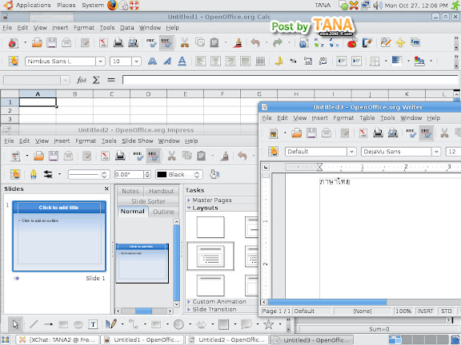
Task: Click the Cut scissors icon in Calc toolbar
Action: 185,43
